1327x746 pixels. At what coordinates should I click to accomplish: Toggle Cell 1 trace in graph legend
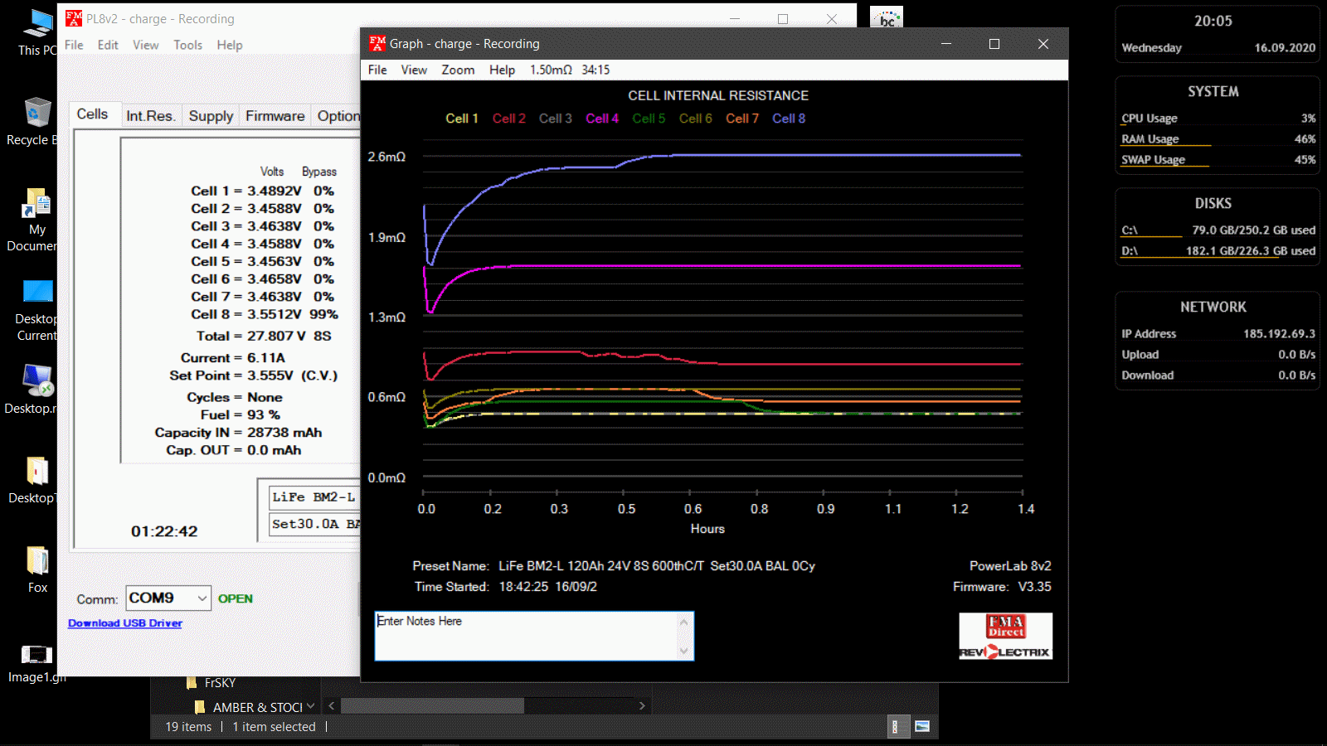[462, 119]
